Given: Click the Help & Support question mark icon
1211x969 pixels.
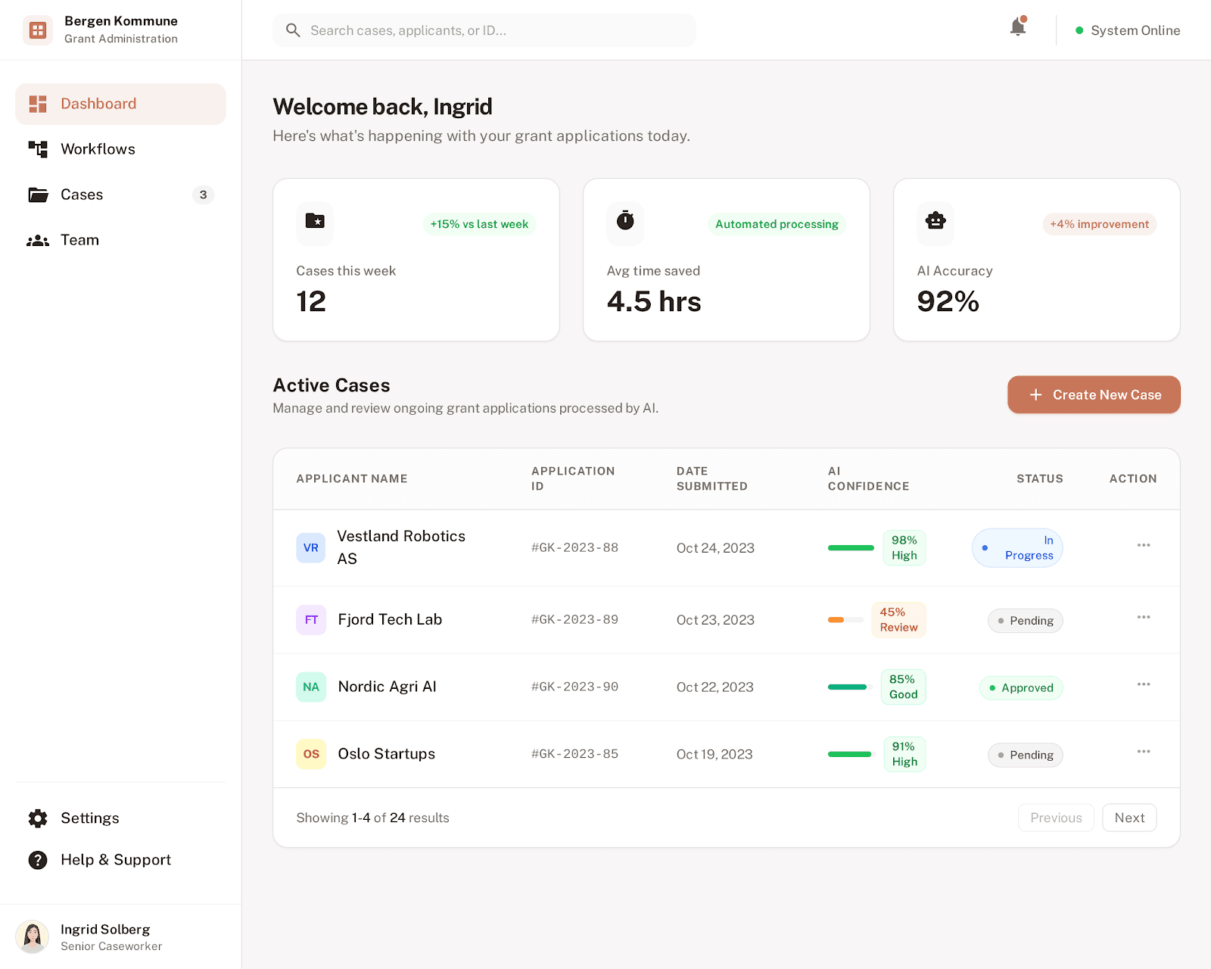Looking at the screenshot, I should click(x=38, y=860).
